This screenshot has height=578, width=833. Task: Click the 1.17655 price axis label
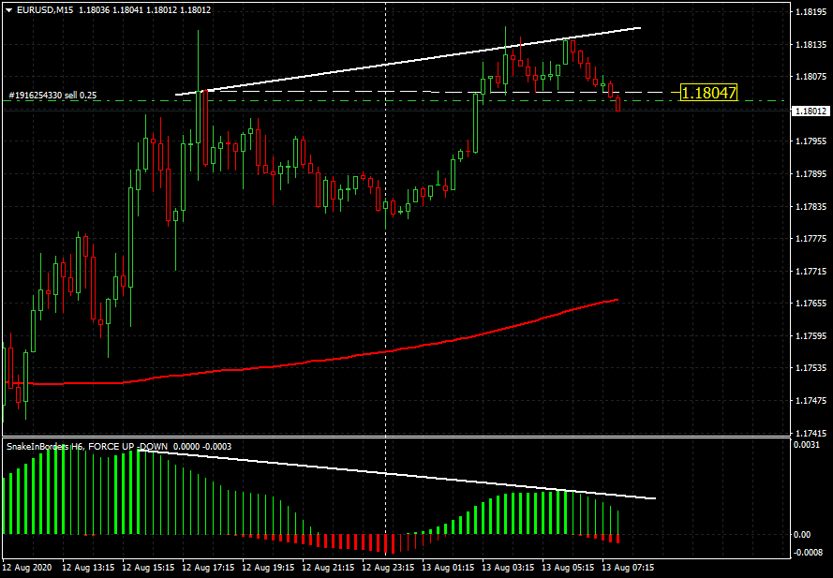tap(811, 304)
